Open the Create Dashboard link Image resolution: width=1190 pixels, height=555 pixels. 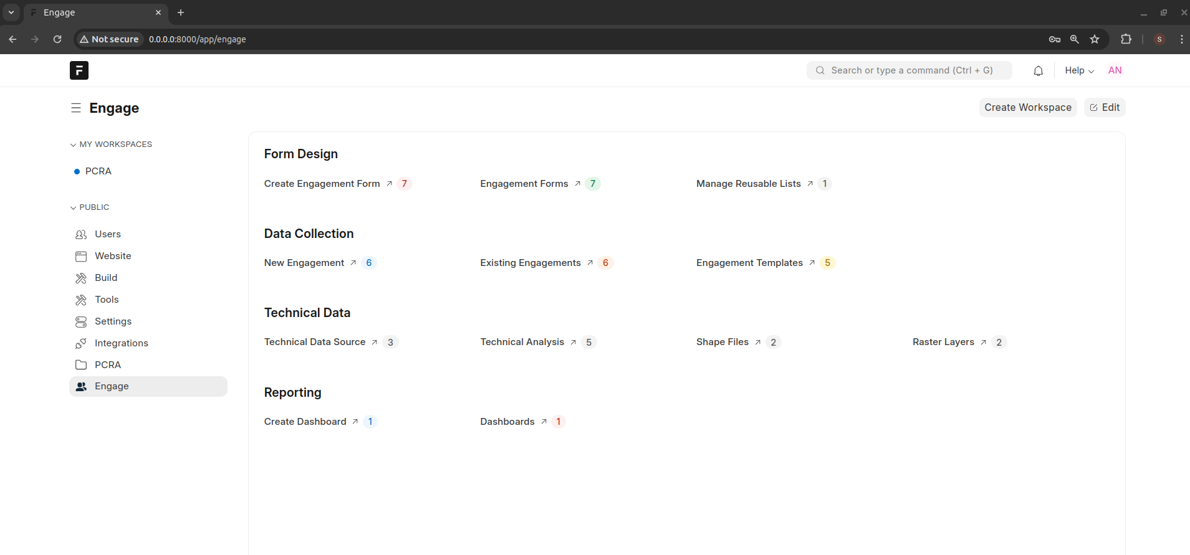[305, 422]
